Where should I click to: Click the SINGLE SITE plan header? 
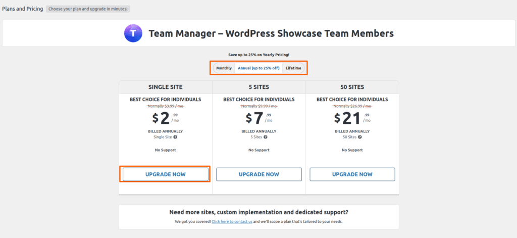(166, 87)
